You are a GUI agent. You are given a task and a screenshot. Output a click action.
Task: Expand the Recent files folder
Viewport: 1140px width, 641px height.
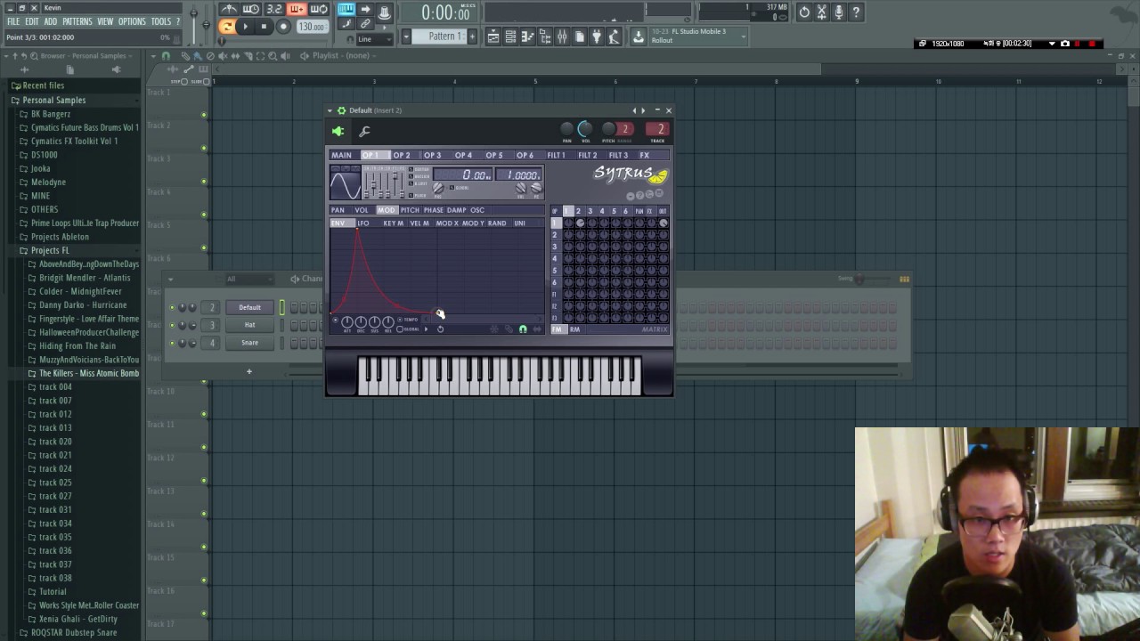(x=43, y=85)
